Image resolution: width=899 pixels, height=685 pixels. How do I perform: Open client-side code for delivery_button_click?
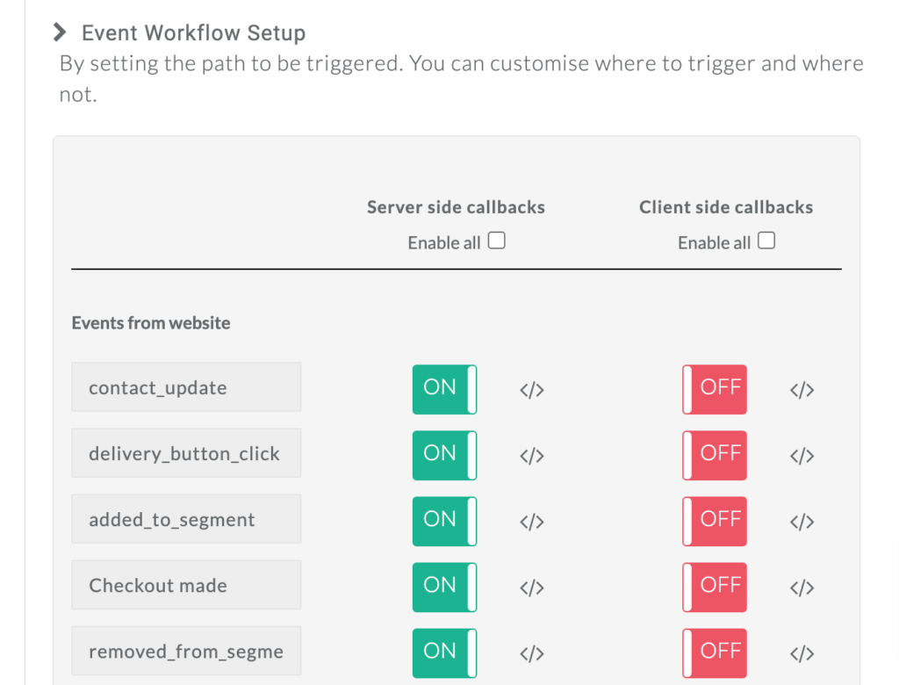tap(802, 456)
